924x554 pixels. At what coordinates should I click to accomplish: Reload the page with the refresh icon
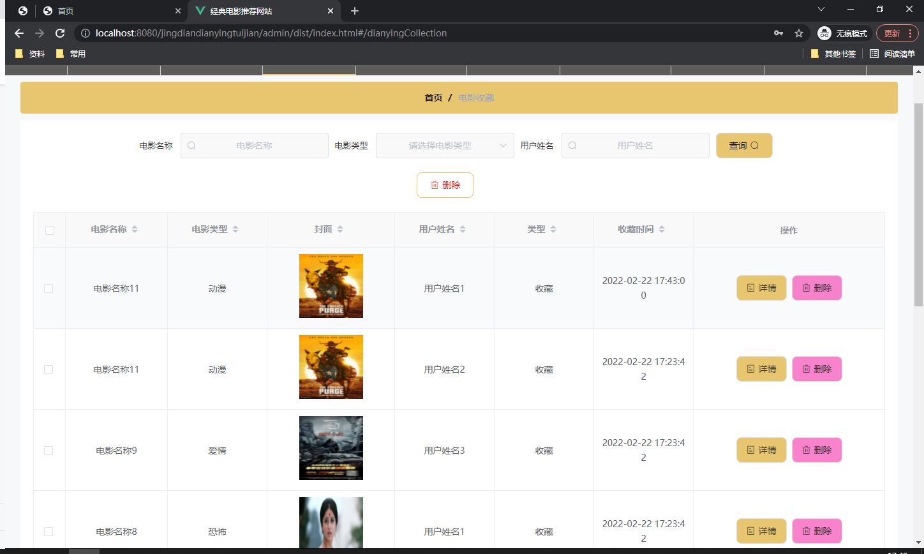(60, 33)
